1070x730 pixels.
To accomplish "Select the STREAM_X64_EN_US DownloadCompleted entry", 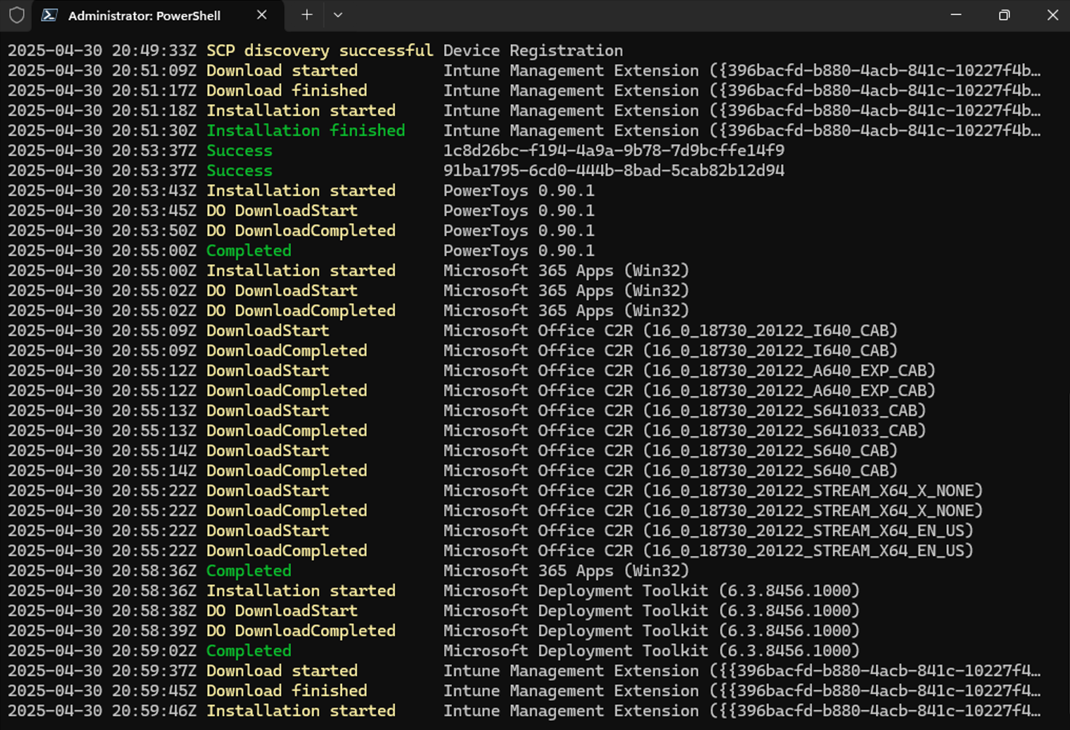I will [287, 550].
